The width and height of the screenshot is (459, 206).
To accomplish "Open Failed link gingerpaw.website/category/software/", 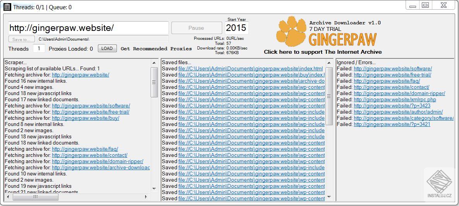I will tap(404, 118).
